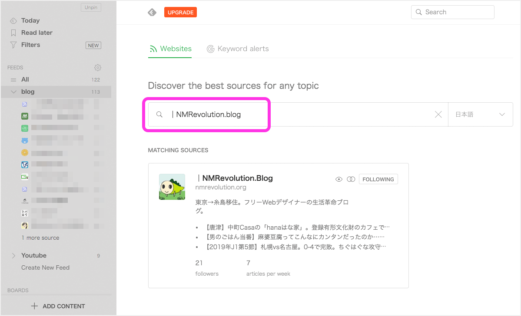This screenshot has width=521, height=316.
Task: Open the 日本語 language dropdown
Action: 480,114
